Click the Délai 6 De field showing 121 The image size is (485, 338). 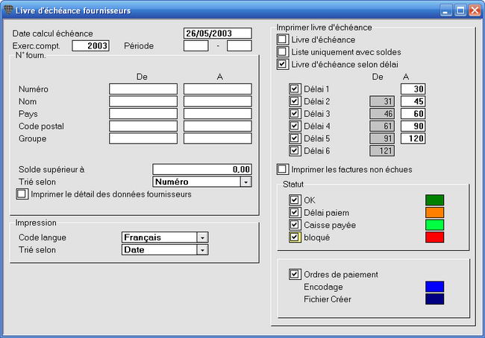[x=382, y=150]
